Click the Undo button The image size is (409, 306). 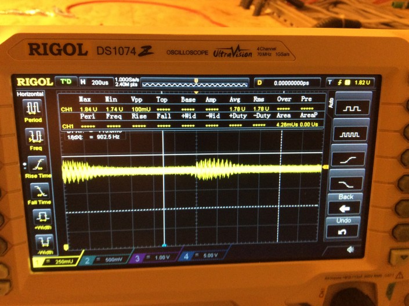[343, 228]
